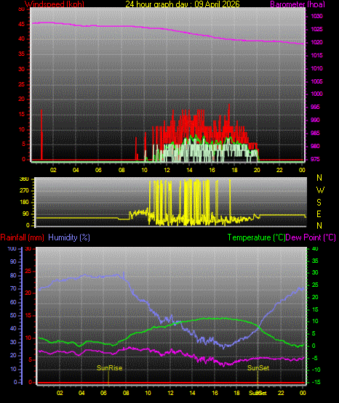The width and height of the screenshot is (339, 403).
Task: Click the S compass letter beside the wind direction graph
Action: click(x=319, y=203)
